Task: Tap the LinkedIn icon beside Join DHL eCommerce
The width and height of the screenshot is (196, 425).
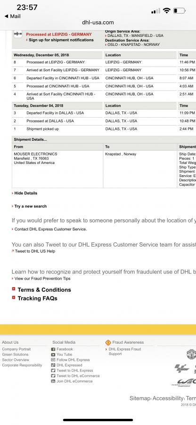Action: coord(53,381)
